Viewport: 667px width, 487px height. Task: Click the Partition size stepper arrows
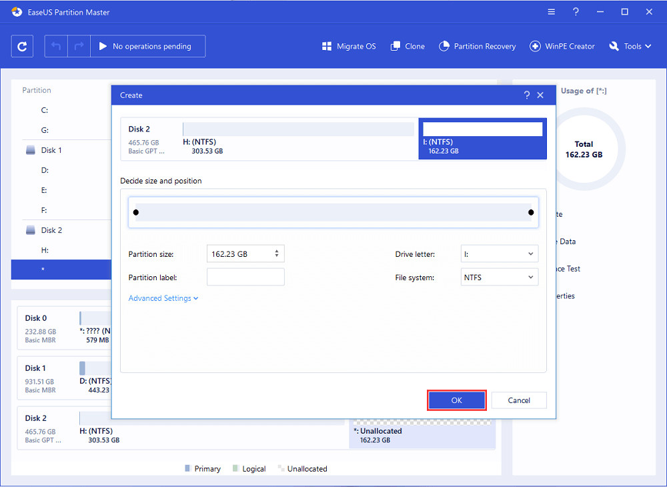pos(277,254)
